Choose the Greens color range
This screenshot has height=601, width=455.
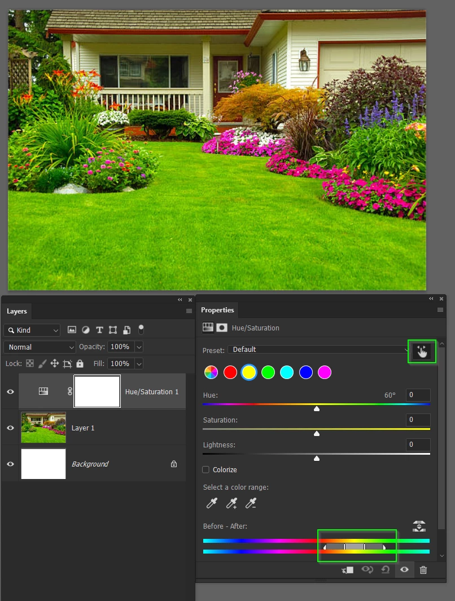click(268, 372)
